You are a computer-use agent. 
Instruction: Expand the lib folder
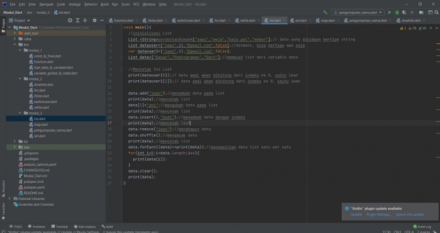(15, 141)
